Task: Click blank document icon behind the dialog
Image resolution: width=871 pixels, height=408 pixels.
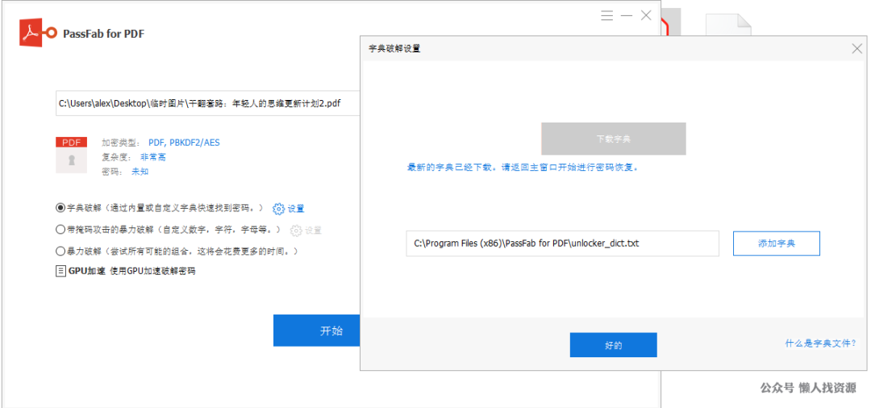Action: 729,27
